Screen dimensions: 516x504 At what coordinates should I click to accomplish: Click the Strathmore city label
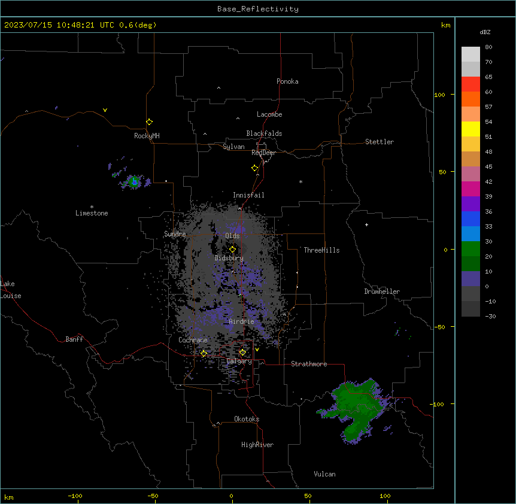[309, 364]
